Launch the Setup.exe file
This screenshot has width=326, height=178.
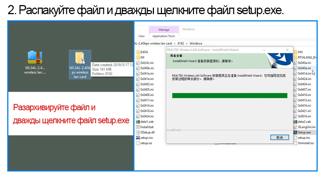click(x=302, y=132)
